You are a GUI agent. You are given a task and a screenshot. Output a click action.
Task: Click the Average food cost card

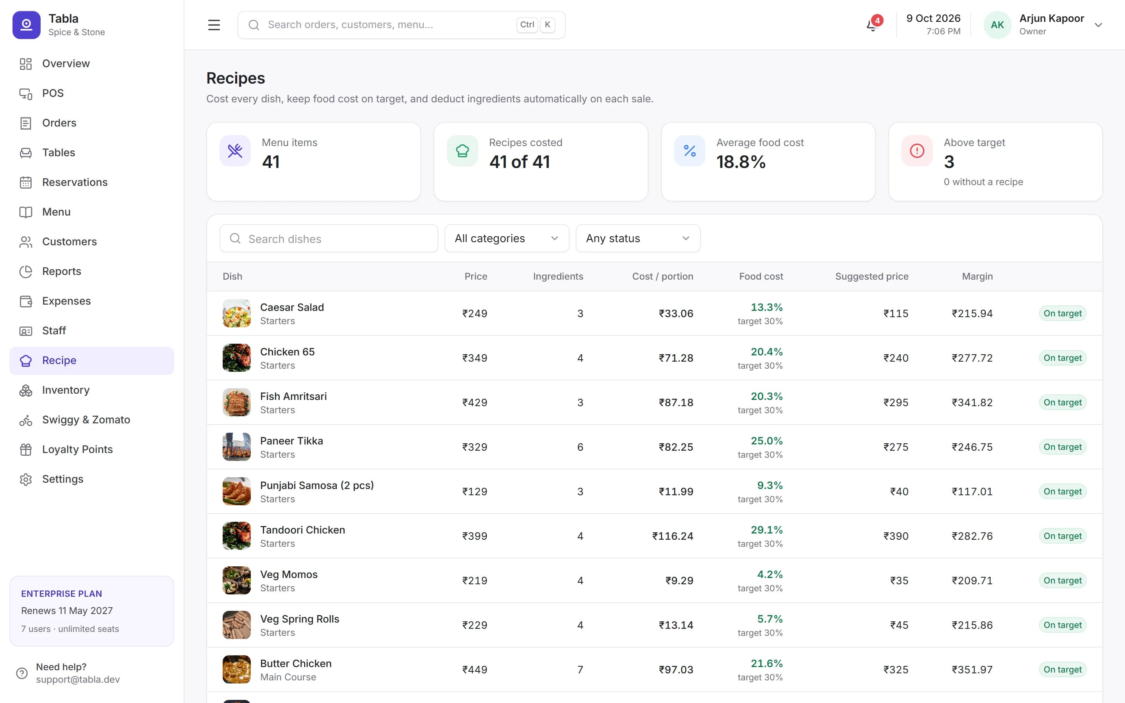pyautogui.click(x=768, y=162)
